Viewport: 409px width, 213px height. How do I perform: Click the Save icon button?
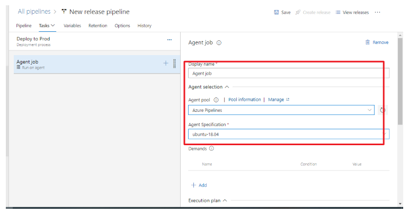pyautogui.click(x=276, y=12)
